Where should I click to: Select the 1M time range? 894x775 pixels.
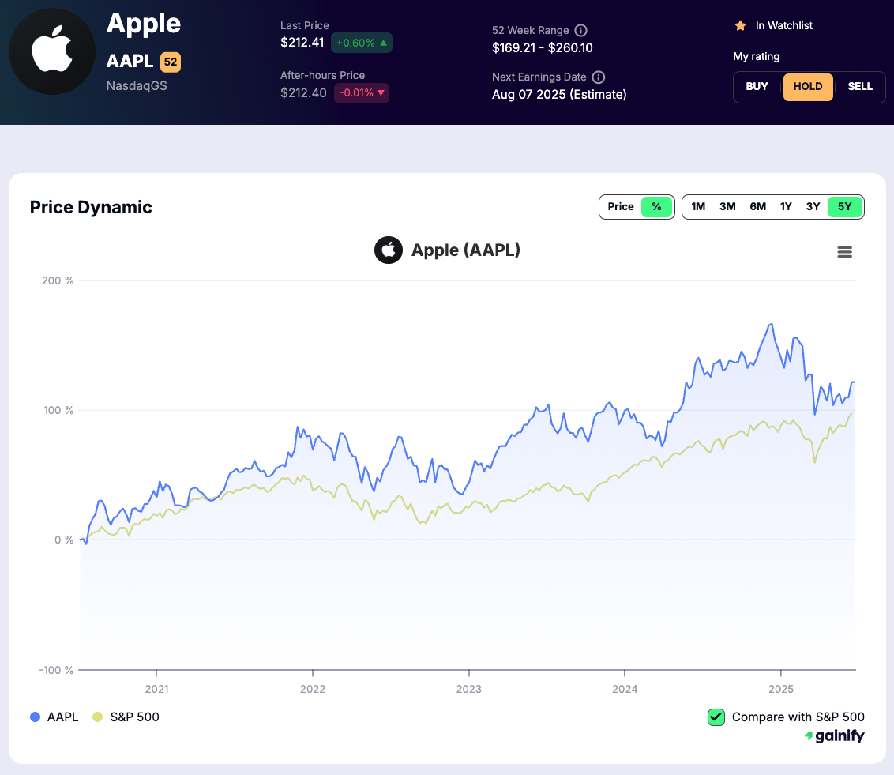698,206
